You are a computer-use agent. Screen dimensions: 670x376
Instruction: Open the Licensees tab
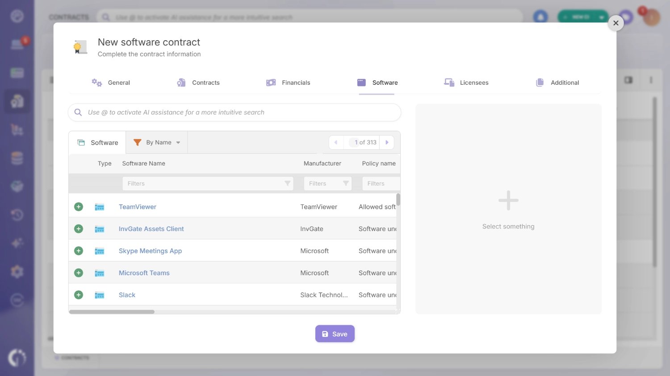coord(466,83)
